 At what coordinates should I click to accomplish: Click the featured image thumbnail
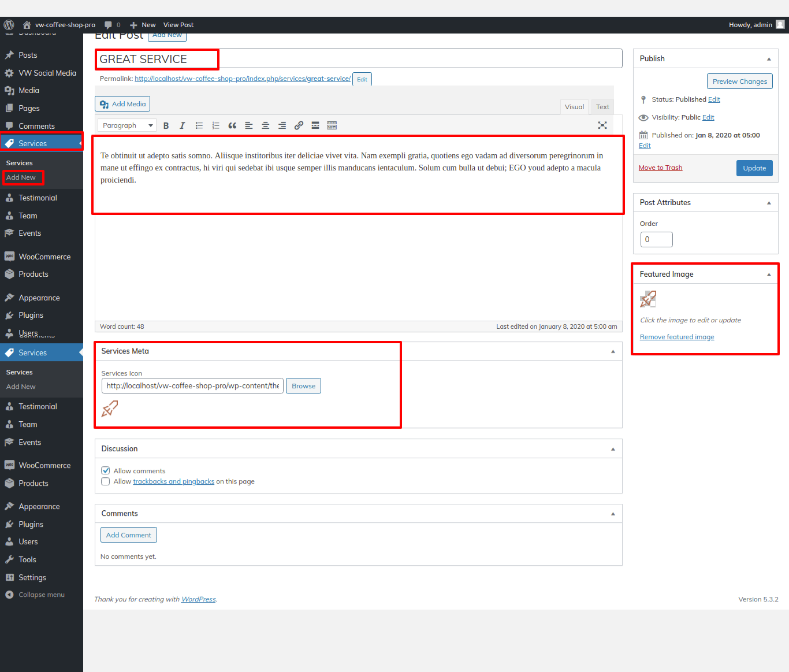[x=648, y=299]
